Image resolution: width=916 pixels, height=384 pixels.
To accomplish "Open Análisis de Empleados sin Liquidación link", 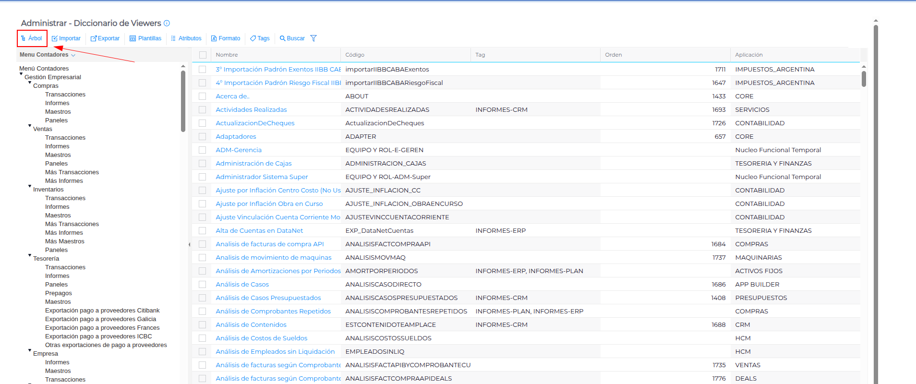I will point(275,351).
